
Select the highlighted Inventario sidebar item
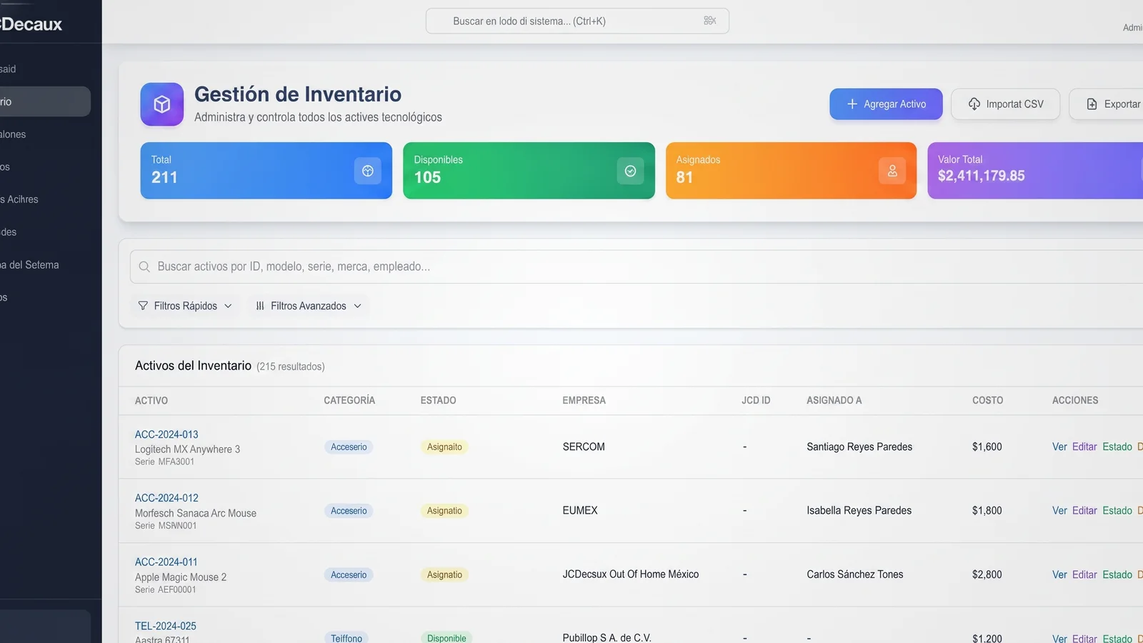(x=45, y=101)
